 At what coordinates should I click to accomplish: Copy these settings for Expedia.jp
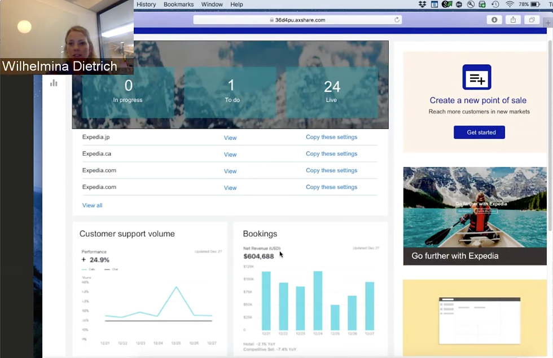332,137
